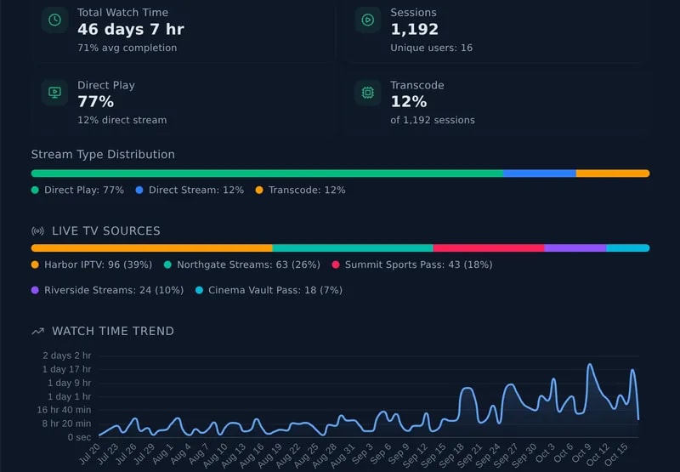Click the trend line's last peak past Oct 15
Viewport: 680px width, 472px height.
[633, 371]
